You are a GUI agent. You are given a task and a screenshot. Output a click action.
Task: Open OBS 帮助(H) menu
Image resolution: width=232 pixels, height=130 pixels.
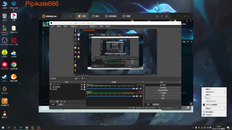pyautogui.click(x=108, y=26)
